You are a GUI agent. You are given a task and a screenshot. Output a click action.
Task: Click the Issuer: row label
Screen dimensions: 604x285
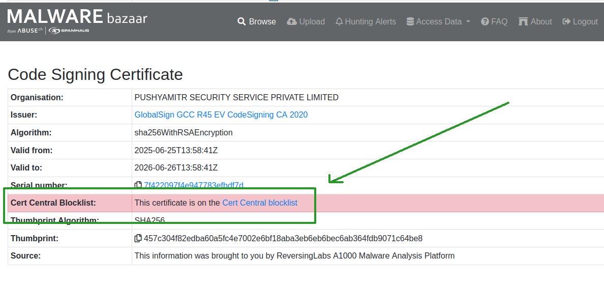(x=24, y=115)
